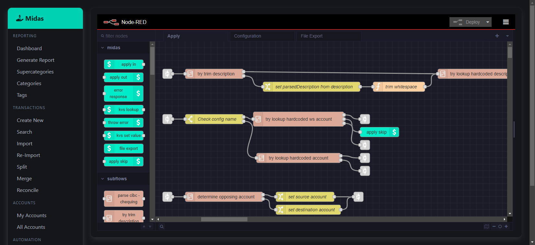Screen dimensions: 535x245
Task: Open the Tags page
Action: click(x=22, y=95)
